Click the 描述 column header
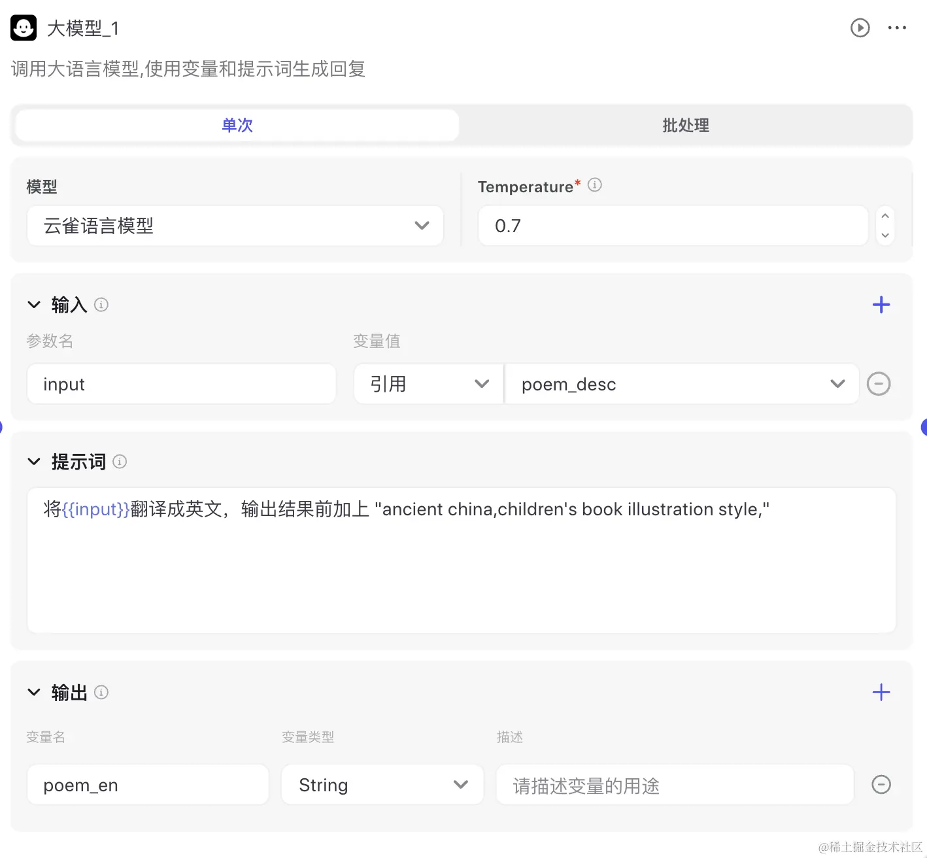 pyautogui.click(x=510, y=737)
